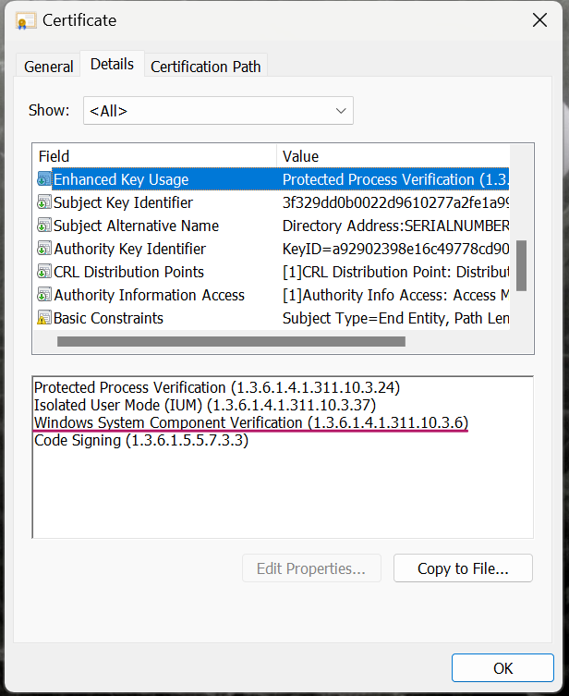This screenshot has width=569, height=696.
Task: Click the vertical scrollbar thumb in field list
Action: (522, 265)
